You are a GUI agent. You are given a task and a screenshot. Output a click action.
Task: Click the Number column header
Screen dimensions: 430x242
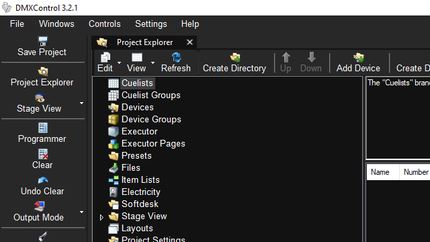point(415,172)
